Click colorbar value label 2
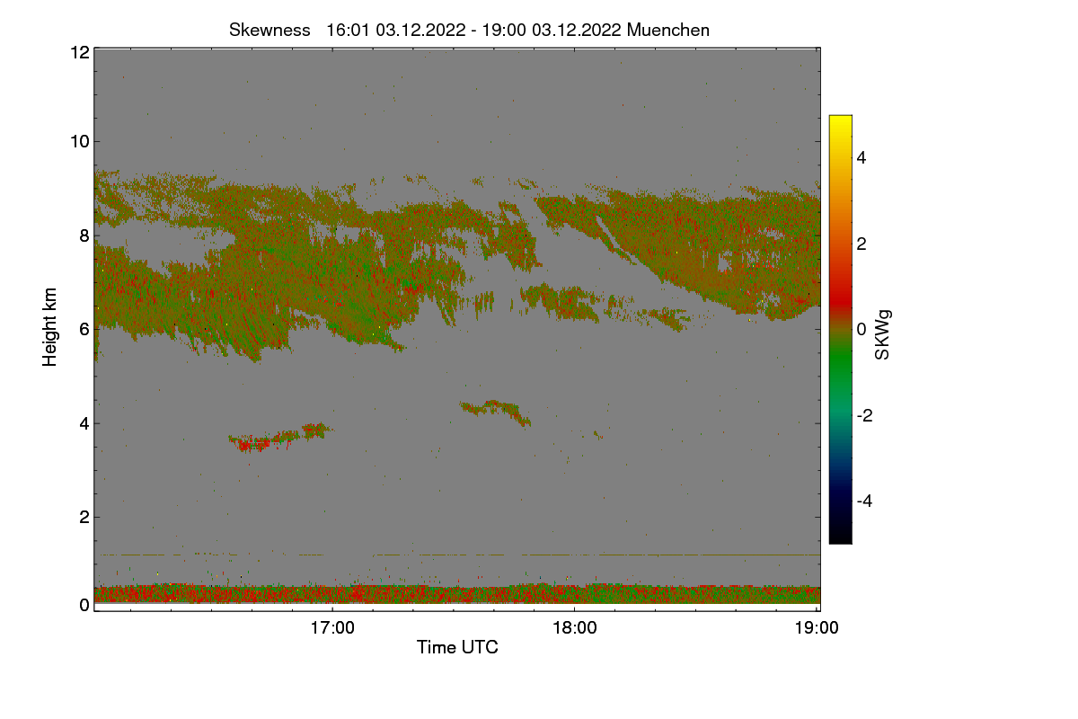Screen dimensions: 1078x719 [862, 244]
